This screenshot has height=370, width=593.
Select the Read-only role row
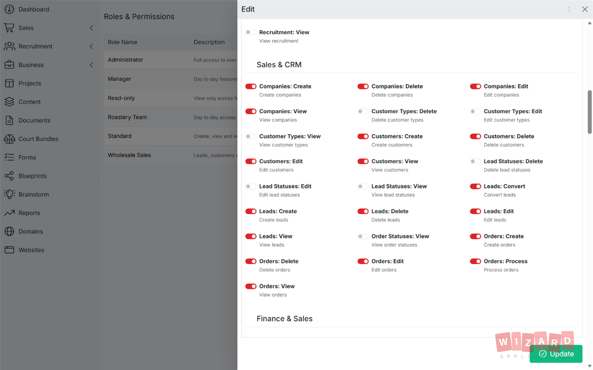(x=170, y=98)
